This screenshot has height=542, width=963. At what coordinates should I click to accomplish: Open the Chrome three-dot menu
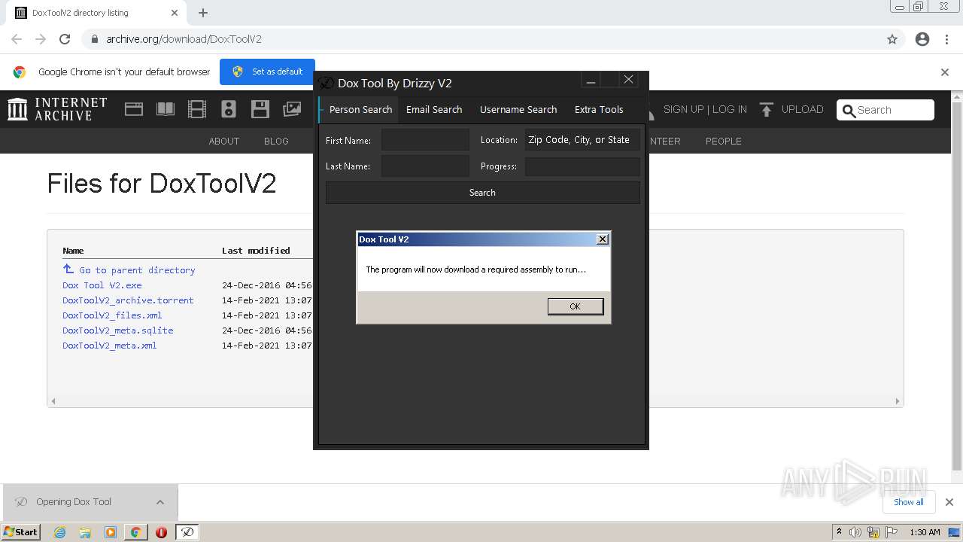point(946,39)
